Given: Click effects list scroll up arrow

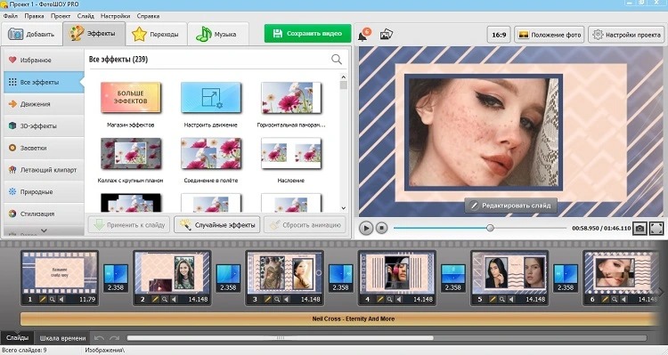Looking at the screenshot, I should click(344, 77).
